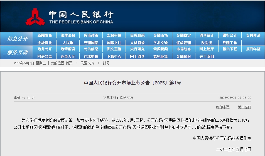This screenshot has height=156, width=265.
Task: Open the 关于我们 page
Action: (207, 56)
